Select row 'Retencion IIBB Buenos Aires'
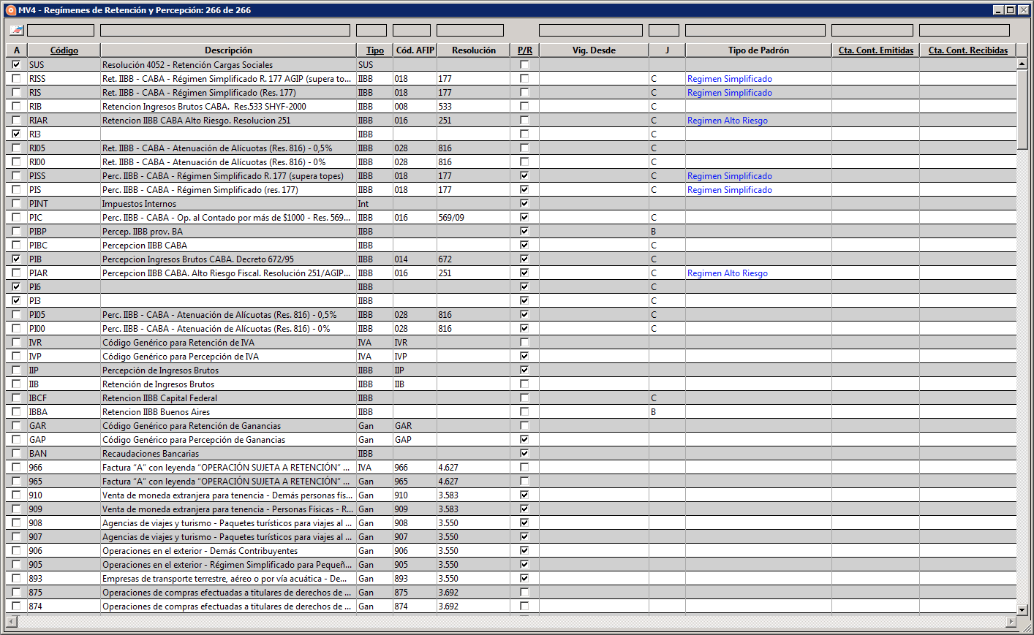 [x=511, y=411]
